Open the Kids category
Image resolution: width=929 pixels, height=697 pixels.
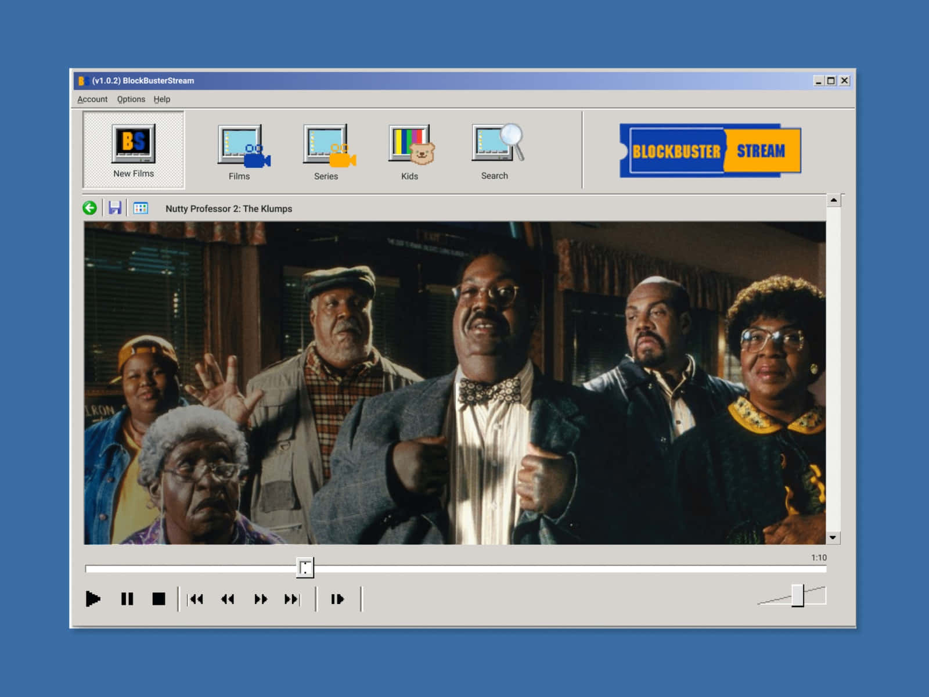pyautogui.click(x=411, y=152)
